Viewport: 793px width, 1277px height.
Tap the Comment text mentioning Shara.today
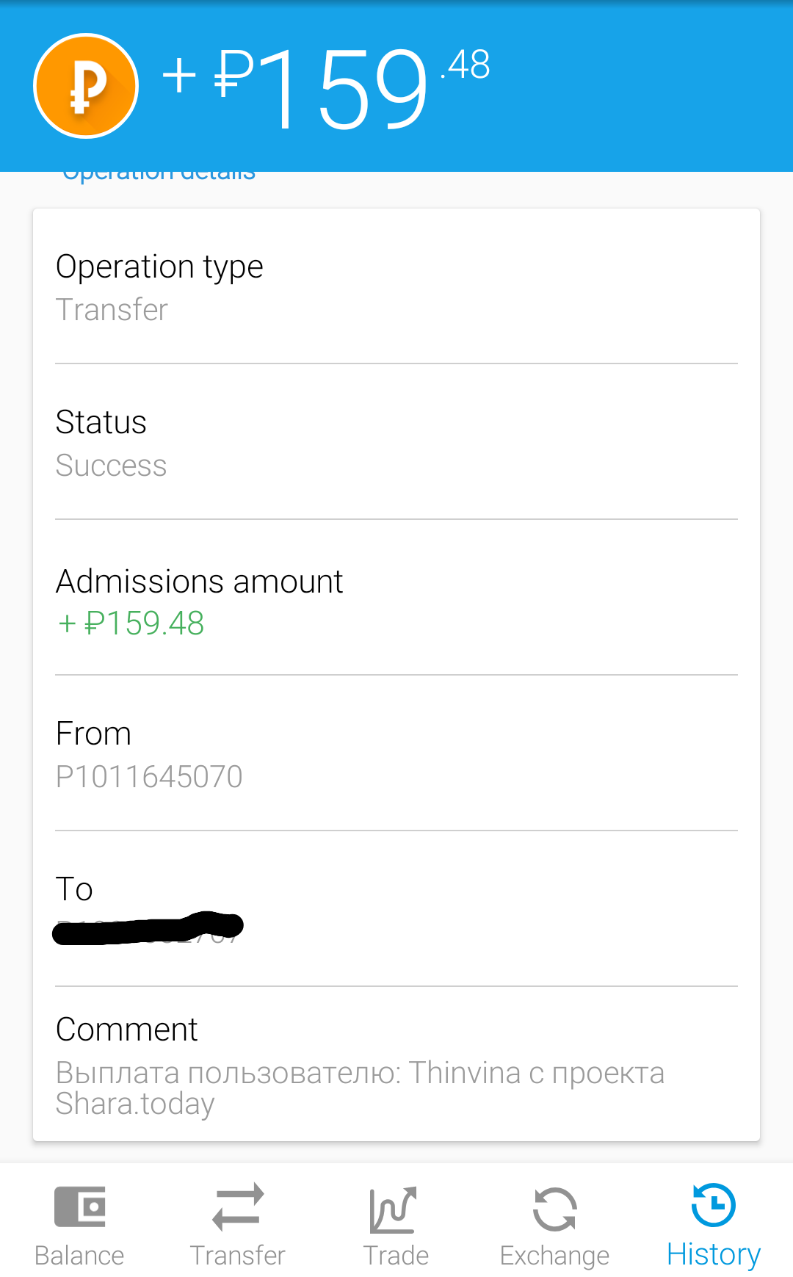[x=360, y=1088]
